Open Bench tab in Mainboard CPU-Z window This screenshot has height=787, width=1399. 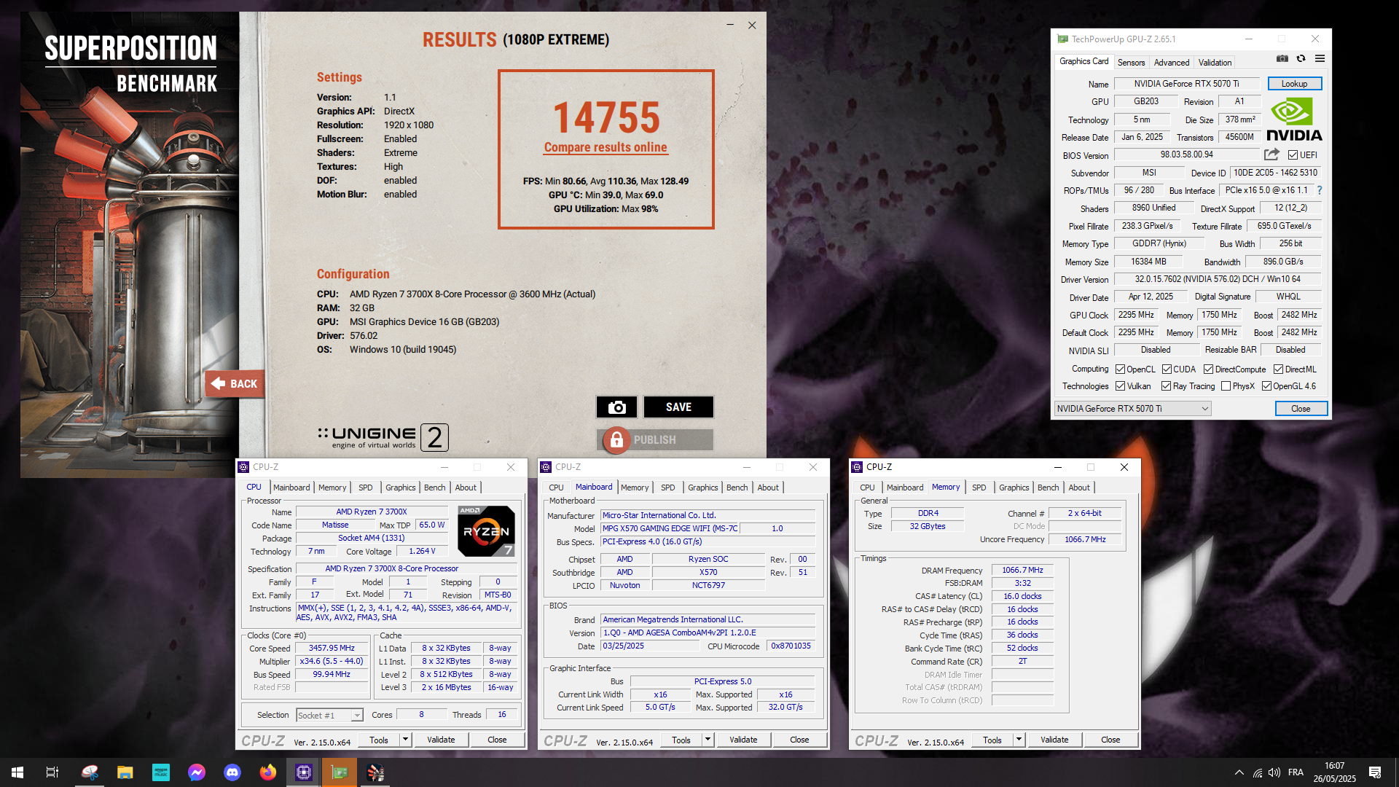point(737,488)
